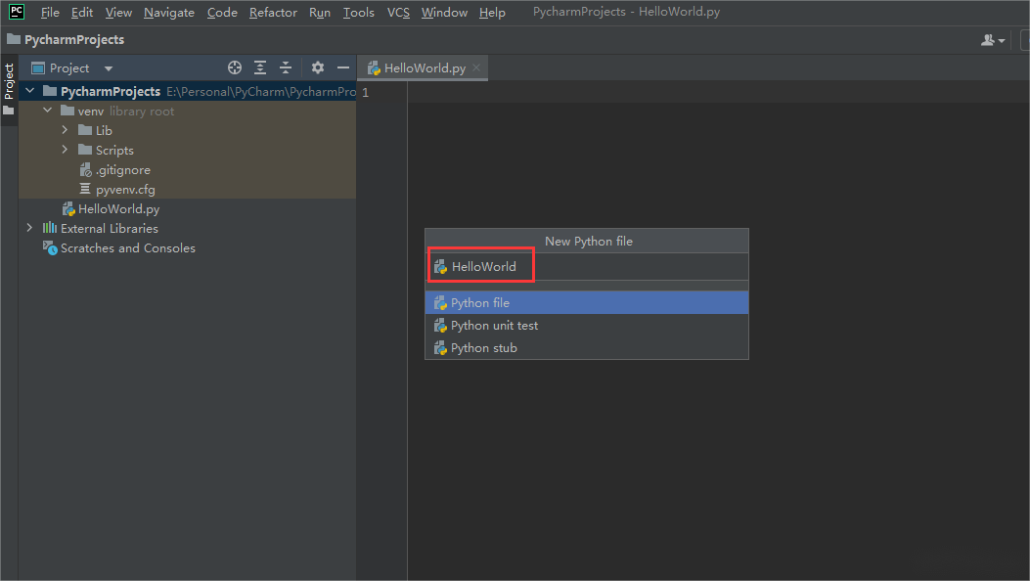The image size is (1030, 581).
Task: Click the External Libraries bars icon
Action: [50, 228]
